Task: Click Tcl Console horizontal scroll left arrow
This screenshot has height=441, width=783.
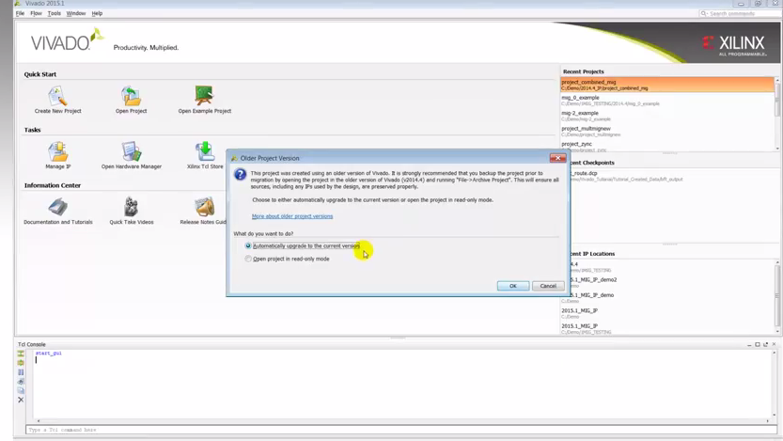Action: 38,421
